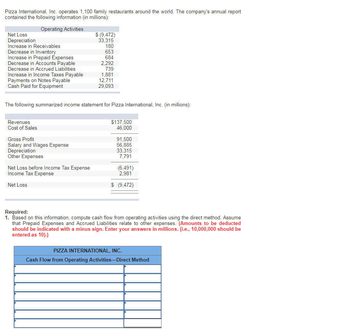This screenshot has height=333, width=344.
Task: Focus the sixth row amount cell in Cash Flow table
Action: tap(142, 314)
